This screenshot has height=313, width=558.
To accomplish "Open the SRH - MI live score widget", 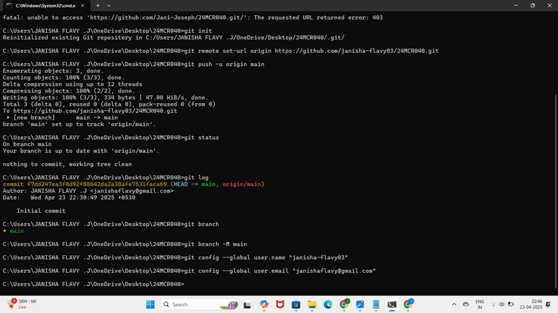I will pyautogui.click(x=22, y=304).
